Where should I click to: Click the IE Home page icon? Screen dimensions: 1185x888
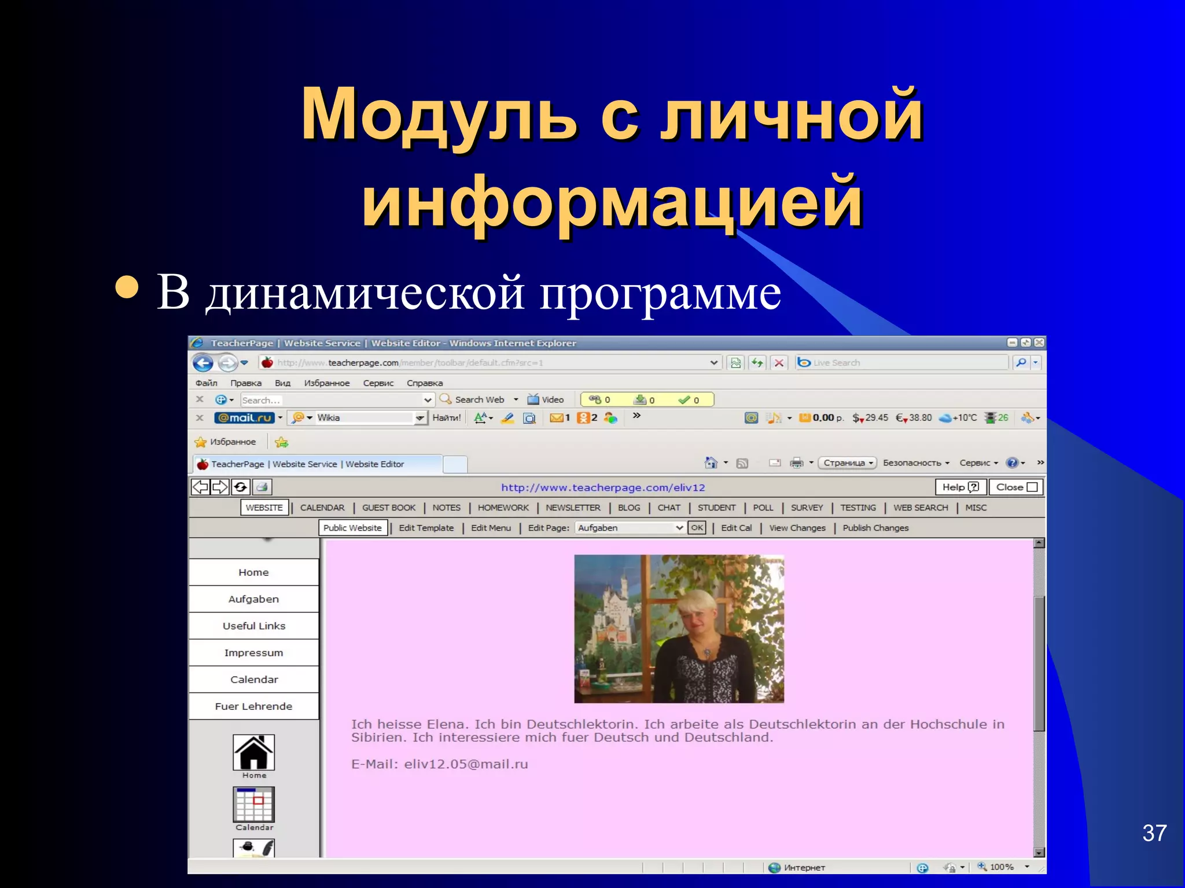tap(711, 462)
